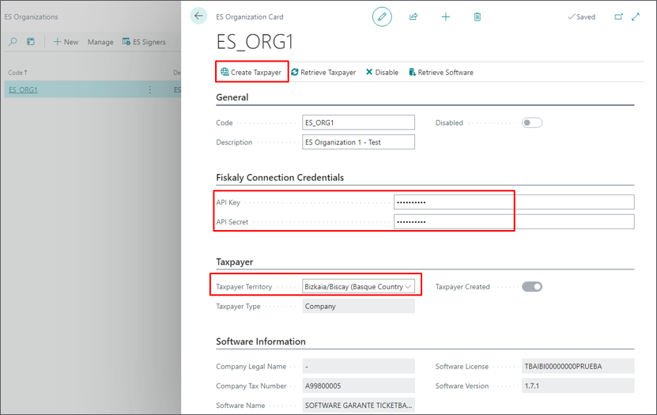Go back with the arrow button

[198, 17]
